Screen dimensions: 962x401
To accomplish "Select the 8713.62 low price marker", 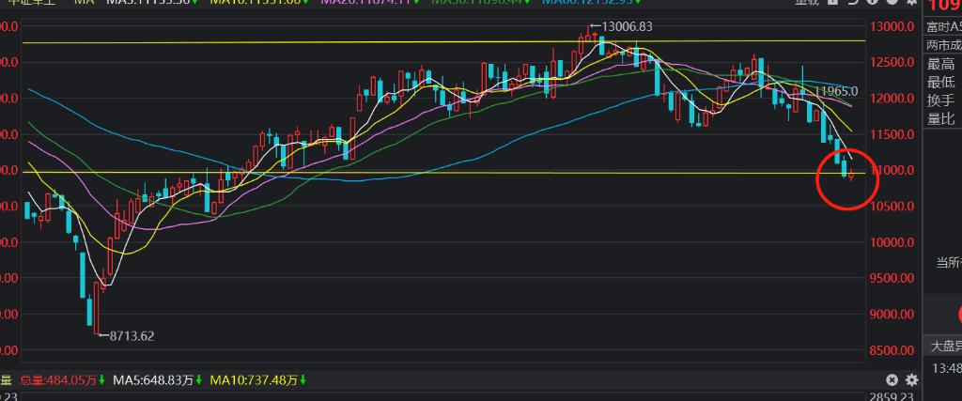I will click(x=132, y=335).
